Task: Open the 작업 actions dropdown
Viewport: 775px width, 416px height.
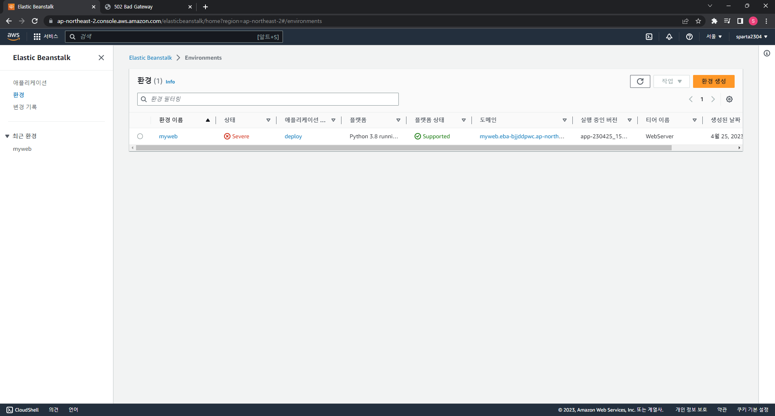Action: tap(672, 81)
